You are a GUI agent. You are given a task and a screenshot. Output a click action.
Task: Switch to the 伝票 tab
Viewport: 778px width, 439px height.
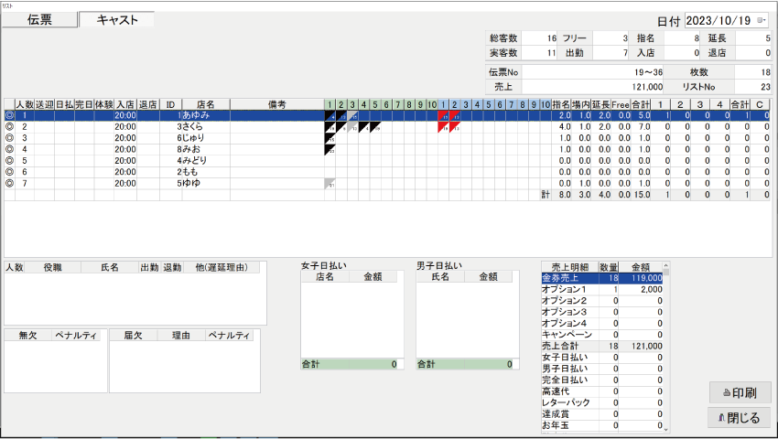coord(39,19)
